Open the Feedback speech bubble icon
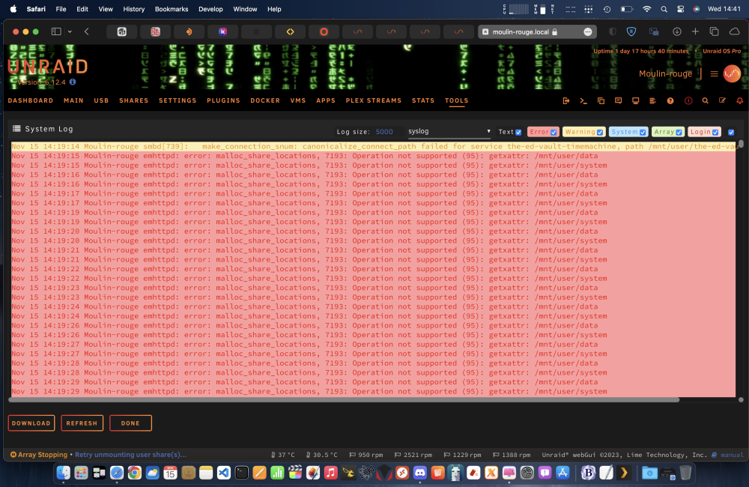The width and height of the screenshot is (749, 487). click(618, 101)
